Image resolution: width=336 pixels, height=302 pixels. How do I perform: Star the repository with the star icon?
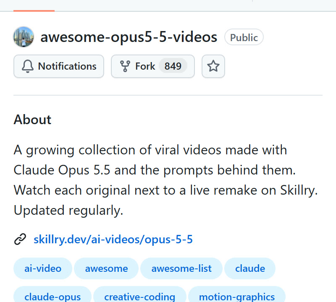pos(213,66)
